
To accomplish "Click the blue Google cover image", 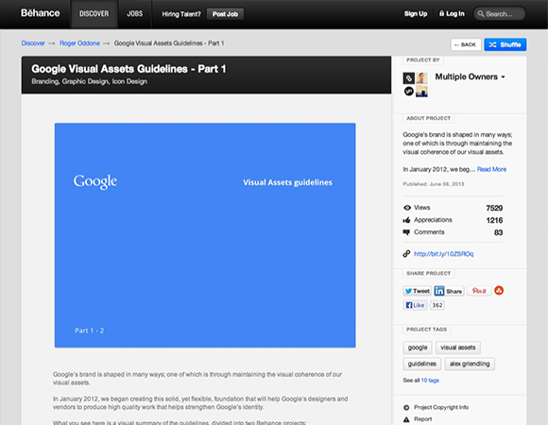I will [x=205, y=235].
